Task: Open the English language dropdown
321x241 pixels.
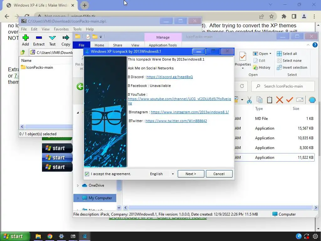Action: 173,174
